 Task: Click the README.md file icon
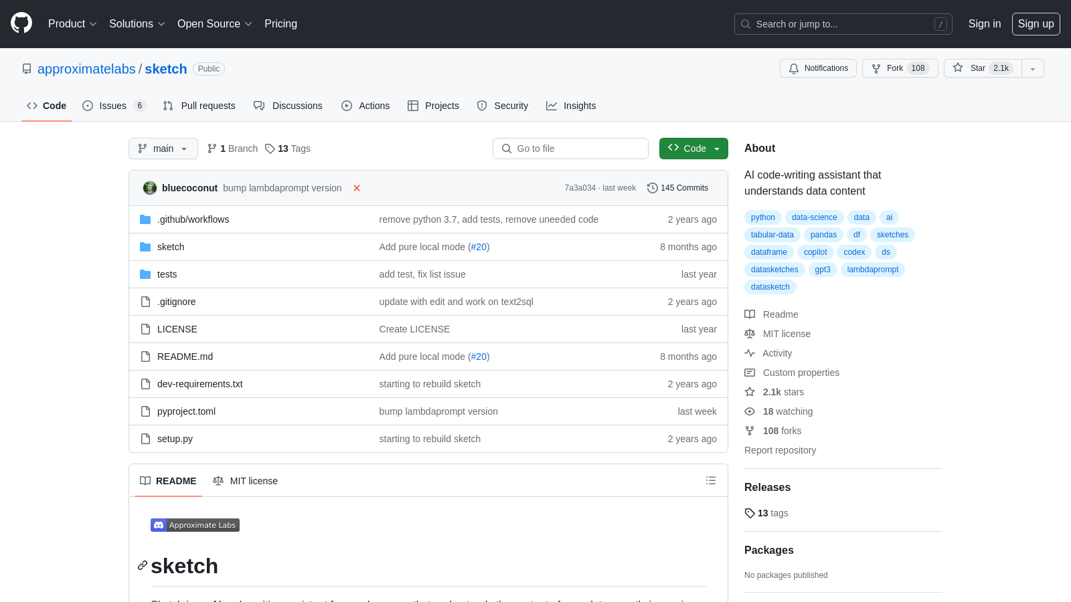click(145, 357)
